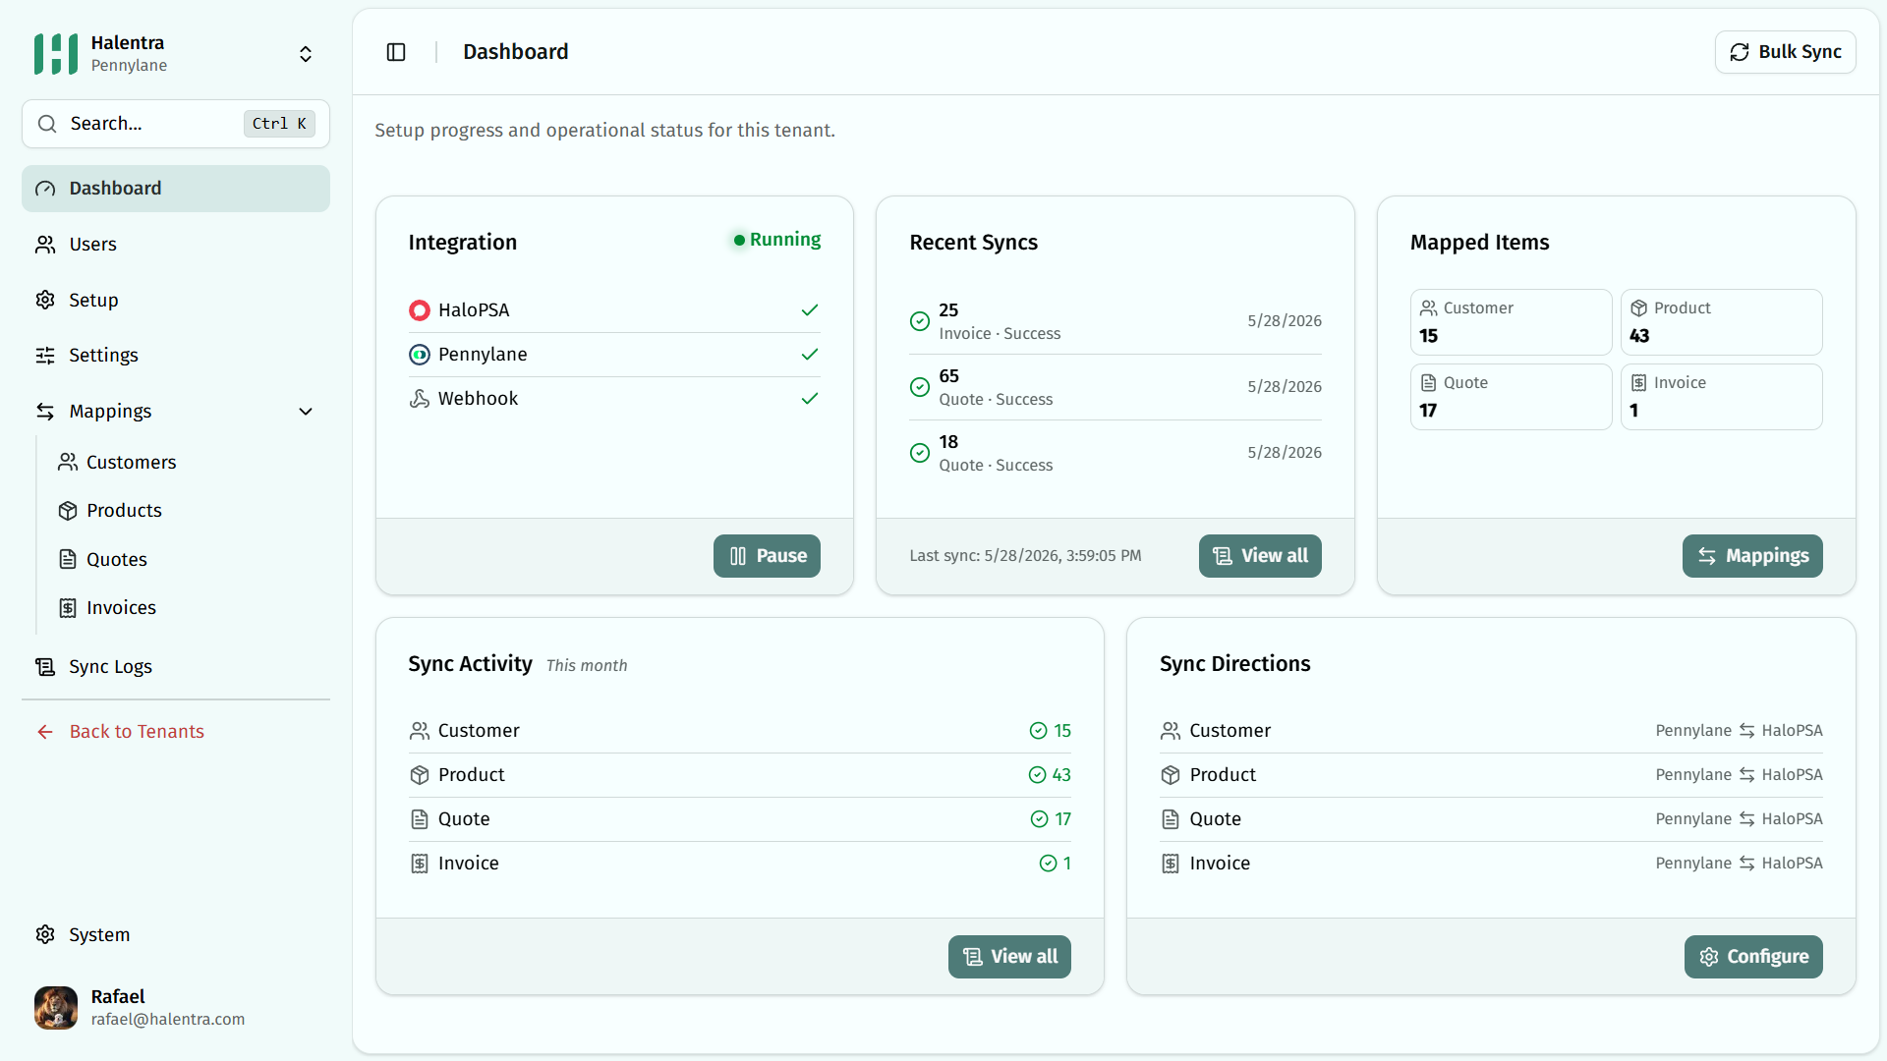Click the Bulk Sync button
This screenshot has height=1061, width=1887.
pos(1785,52)
